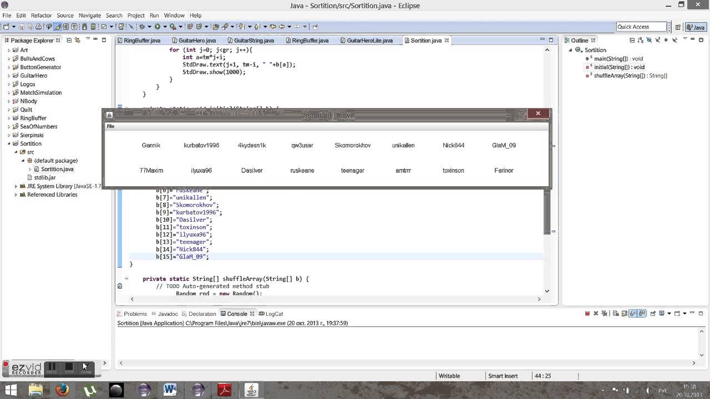Click the ezvid Stop button

69,368
